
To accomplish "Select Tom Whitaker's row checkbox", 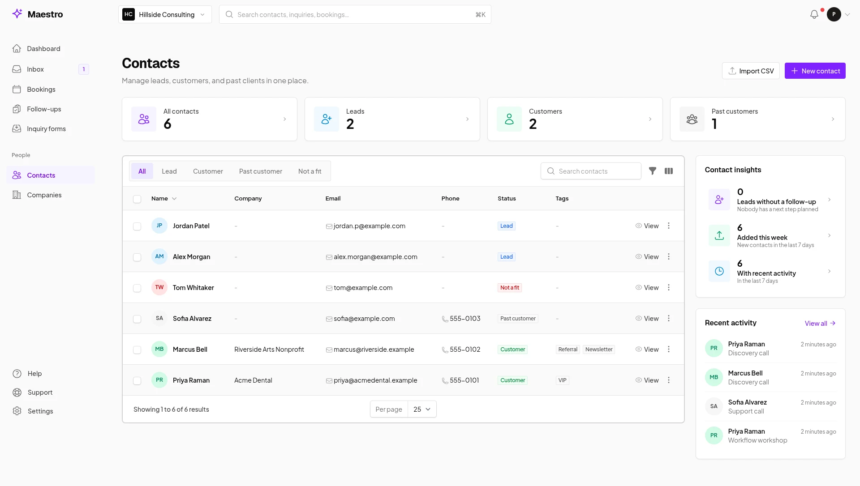I will tap(137, 288).
